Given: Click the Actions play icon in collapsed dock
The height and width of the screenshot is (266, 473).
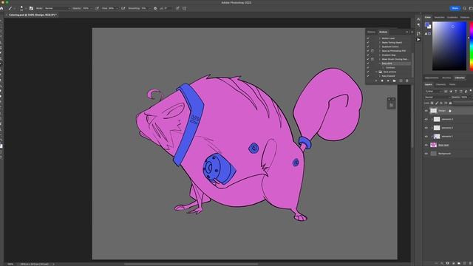Looking at the screenshot, I should [418, 39].
